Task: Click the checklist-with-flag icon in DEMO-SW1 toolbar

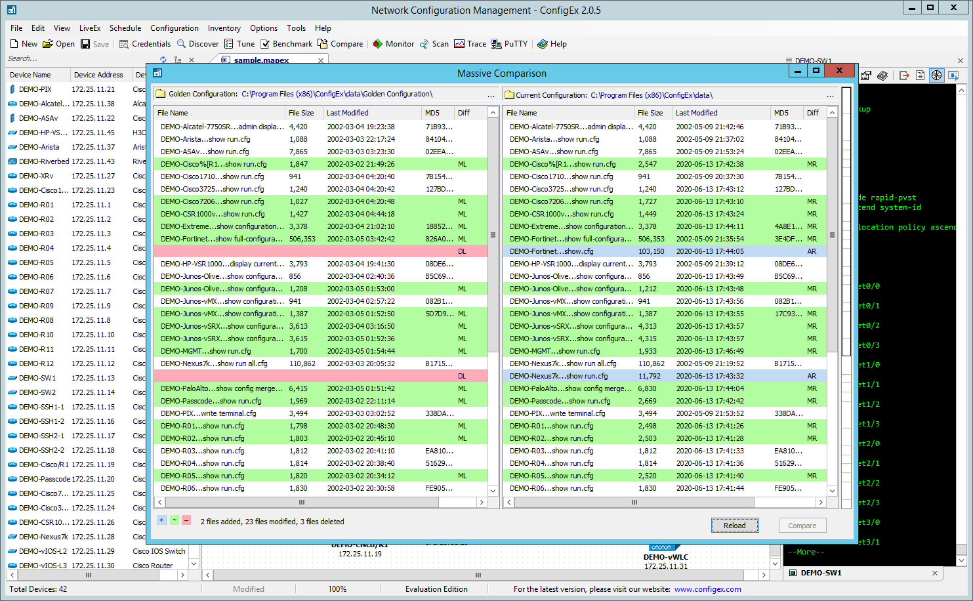Action: (x=865, y=75)
